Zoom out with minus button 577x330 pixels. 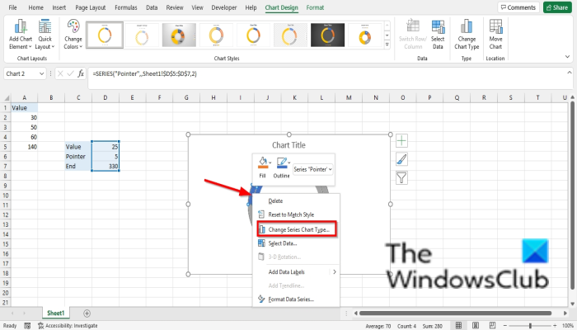[504, 326]
